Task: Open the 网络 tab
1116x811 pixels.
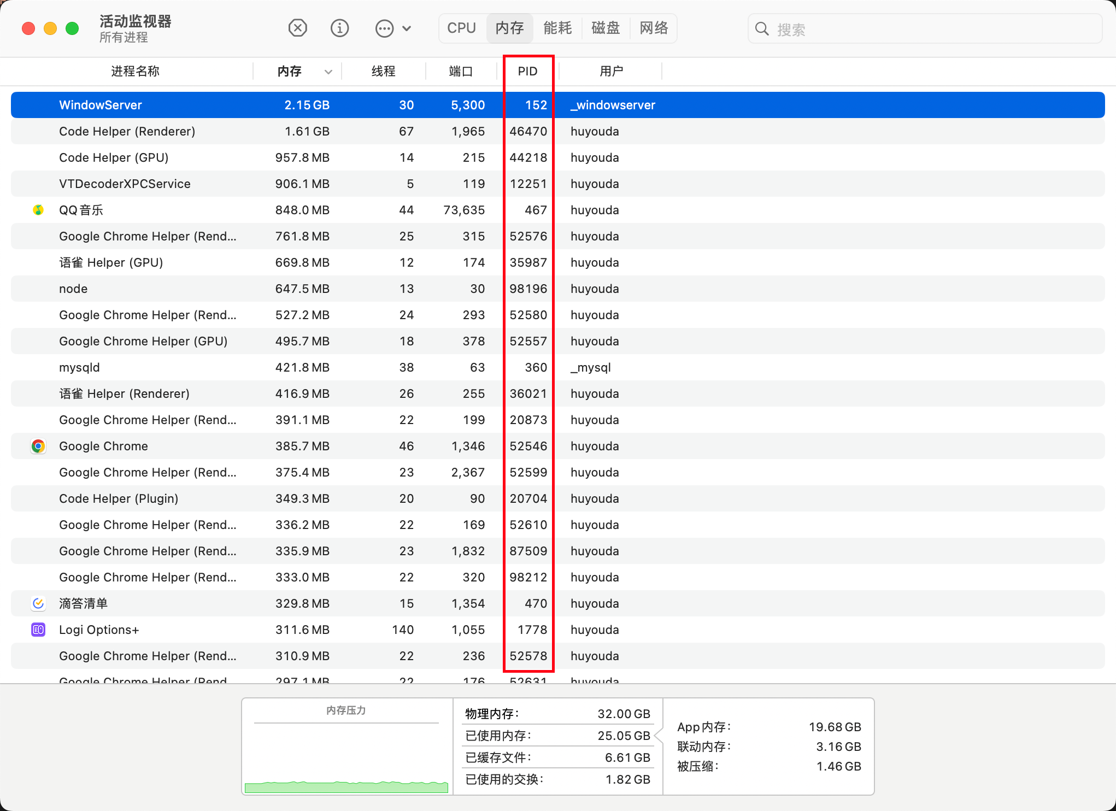Action: pyautogui.click(x=654, y=28)
